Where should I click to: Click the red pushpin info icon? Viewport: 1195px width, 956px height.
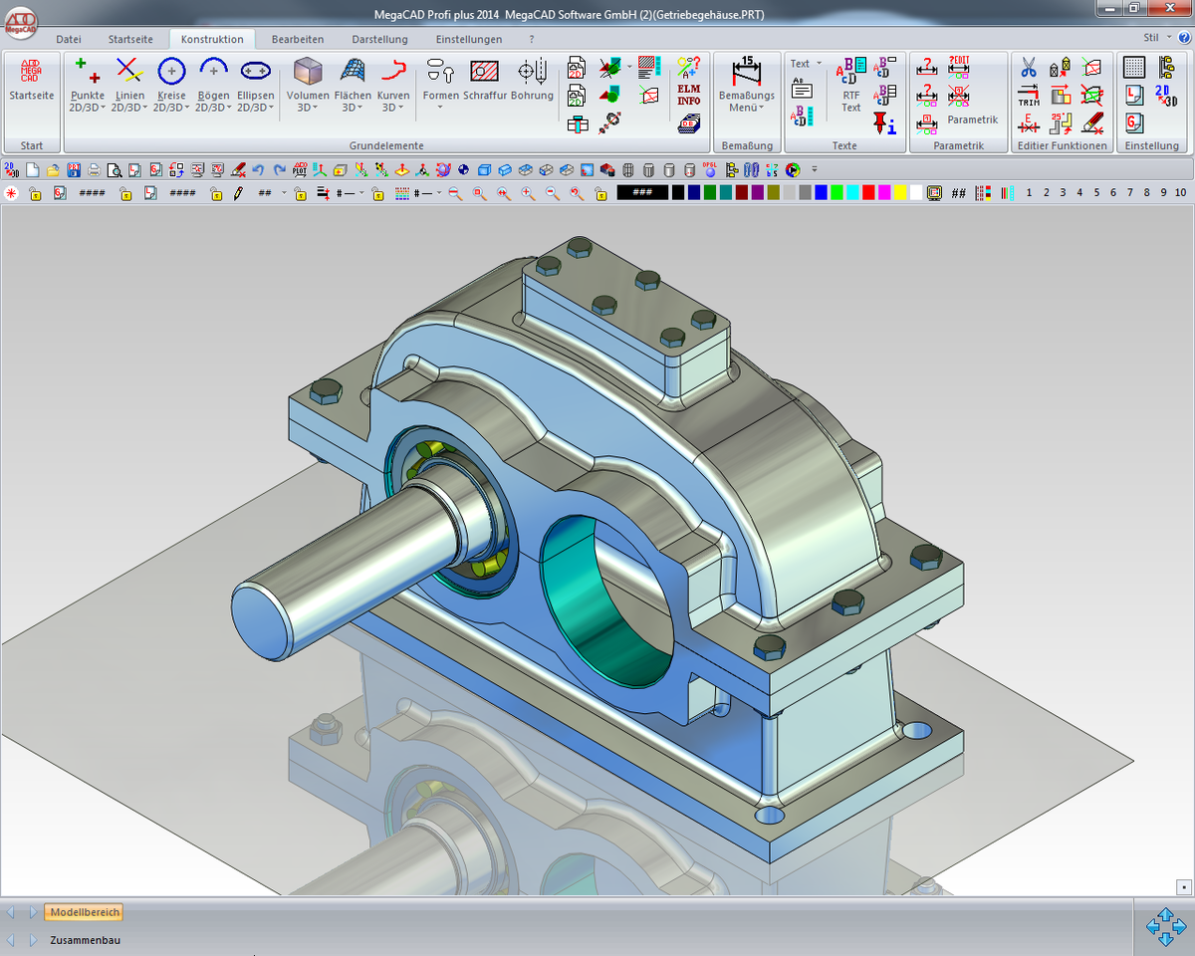point(884,123)
